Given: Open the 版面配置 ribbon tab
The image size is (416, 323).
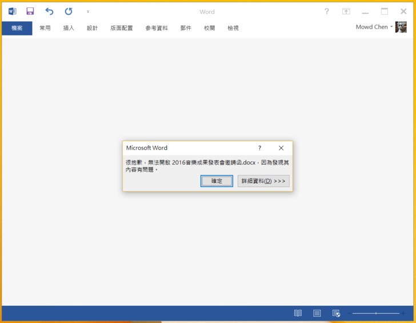Looking at the screenshot, I should point(121,28).
